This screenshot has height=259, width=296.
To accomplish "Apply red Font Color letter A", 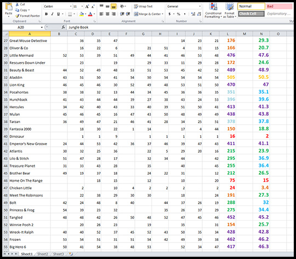I will click(x=90, y=14).
